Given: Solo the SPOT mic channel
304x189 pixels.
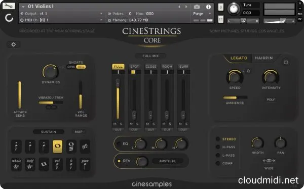Looking at the screenshot, I should pos(137,124).
